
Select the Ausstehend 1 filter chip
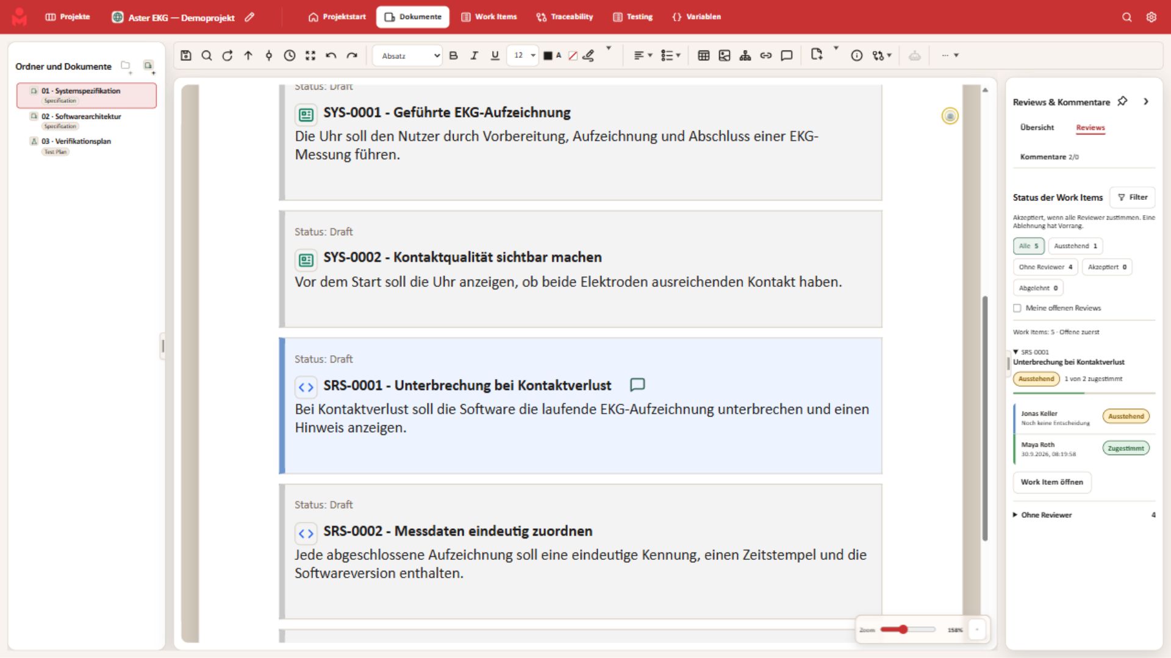1075,246
